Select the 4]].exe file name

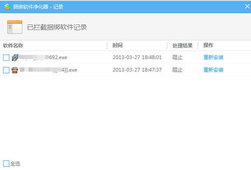click(x=48, y=70)
